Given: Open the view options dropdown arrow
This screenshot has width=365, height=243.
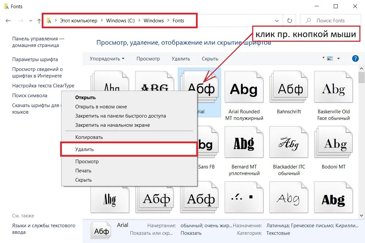Looking at the screenshot, I should coord(338,58).
